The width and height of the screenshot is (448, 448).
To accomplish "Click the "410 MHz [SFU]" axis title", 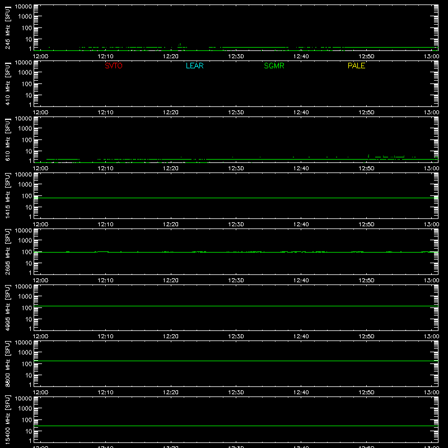I will click(7, 83).
